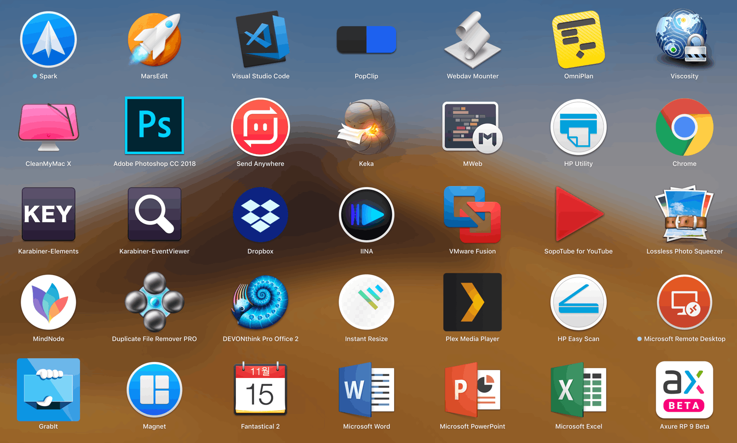Viewport: 737px width, 443px height.
Task: Launch the MWeb editor icon
Action: pos(473,127)
